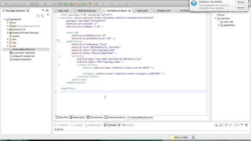The height and width of the screenshot is (141, 251).
Task: Toggle Pin Console icon in Console toolbar
Action: pos(226,125)
